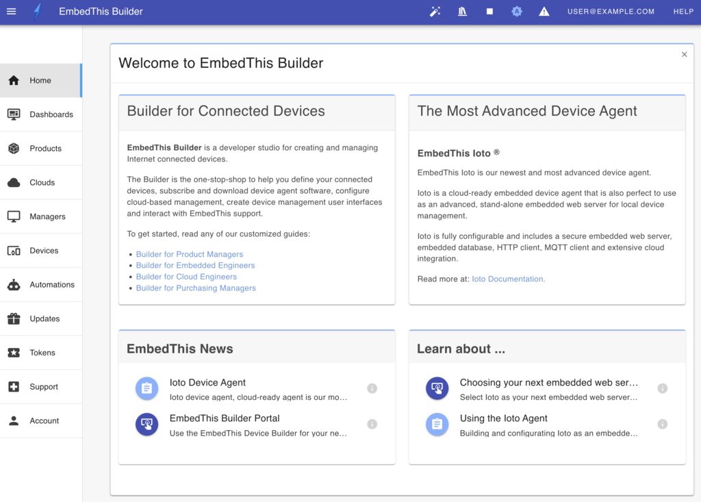The image size is (701, 502).
Task: Open the highlighted 'A' badge icon in the toolbar
Action: [517, 11]
